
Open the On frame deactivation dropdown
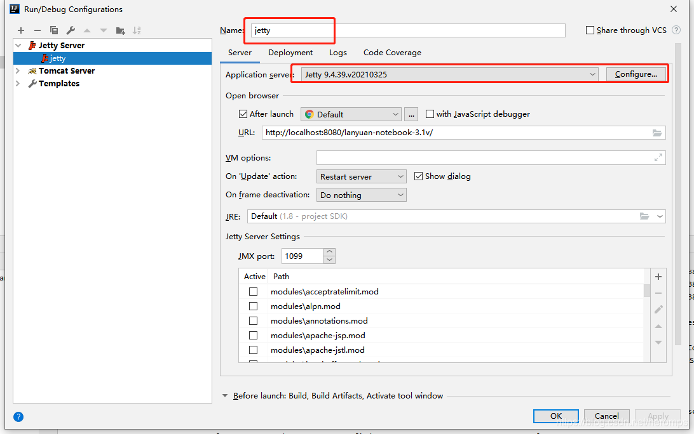[x=361, y=195]
